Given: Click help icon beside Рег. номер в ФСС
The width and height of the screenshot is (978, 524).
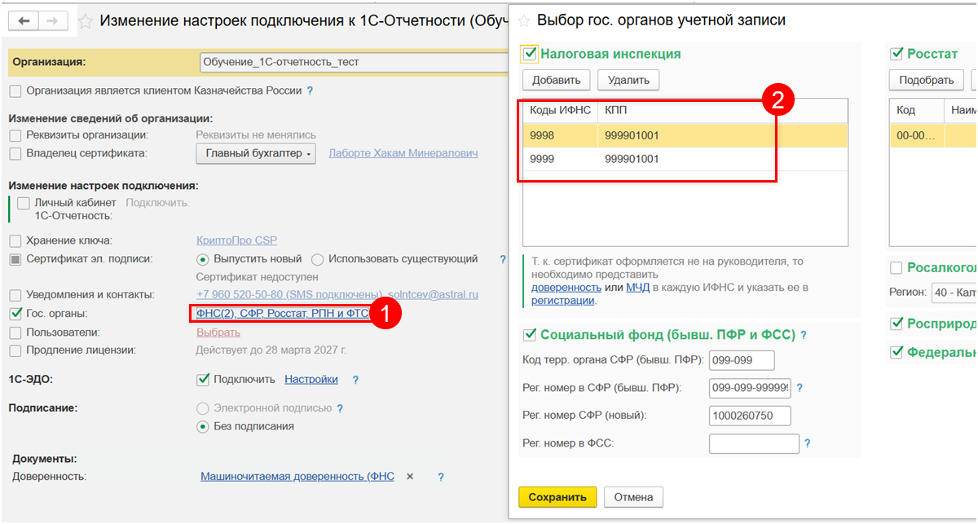Looking at the screenshot, I should [808, 444].
